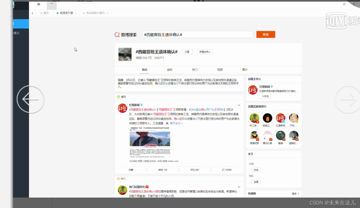This screenshot has width=360, height=208.
Task: Open the article image in 红星新闻 post
Action: pos(150,143)
